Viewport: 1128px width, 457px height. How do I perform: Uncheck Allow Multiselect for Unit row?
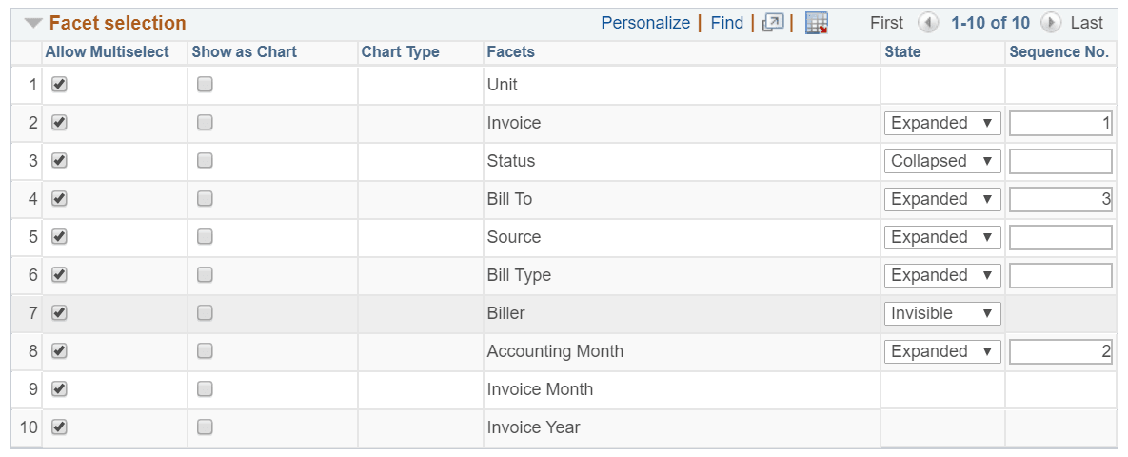(59, 85)
